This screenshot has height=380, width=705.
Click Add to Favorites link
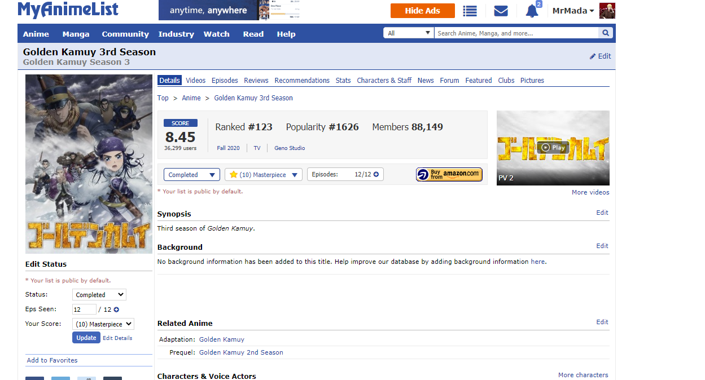(x=52, y=360)
